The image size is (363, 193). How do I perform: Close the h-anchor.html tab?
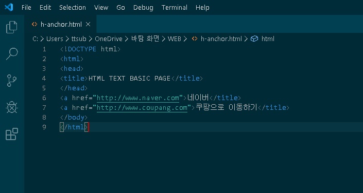(88, 24)
